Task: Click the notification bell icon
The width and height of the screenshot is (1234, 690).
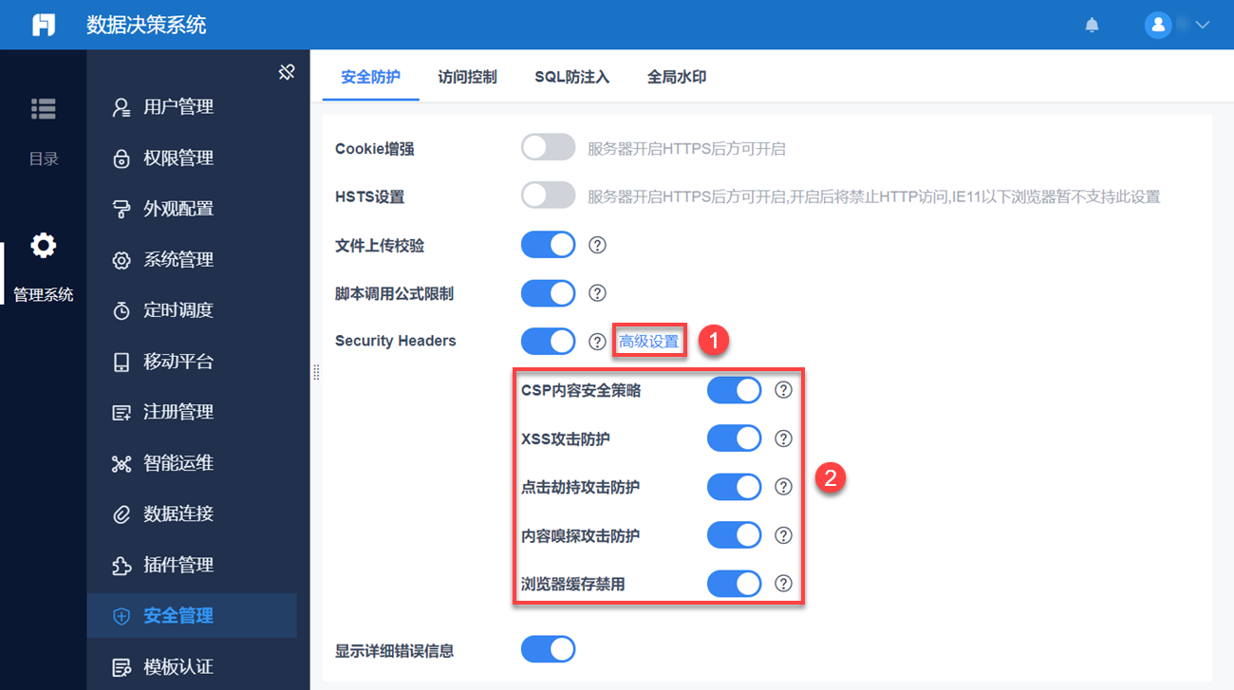Action: 1092,25
